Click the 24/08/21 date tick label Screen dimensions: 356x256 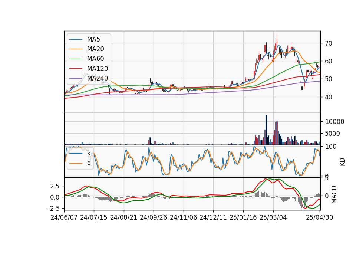pos(124,218)
